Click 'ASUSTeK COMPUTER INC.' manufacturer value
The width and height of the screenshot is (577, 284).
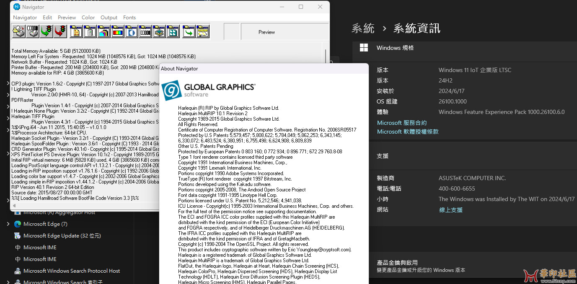click(472, 178)
